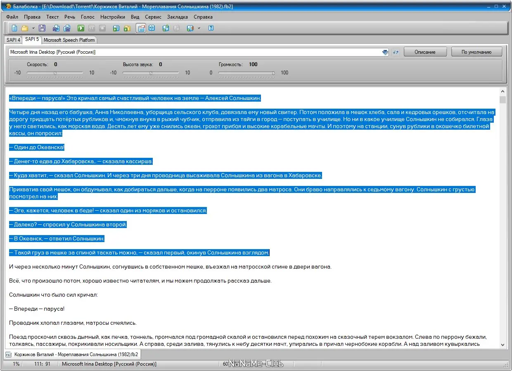Click the line — В Океанск, — ответил Солнышкин
This screenshot has height=371, width=512.
click(57, 238)
